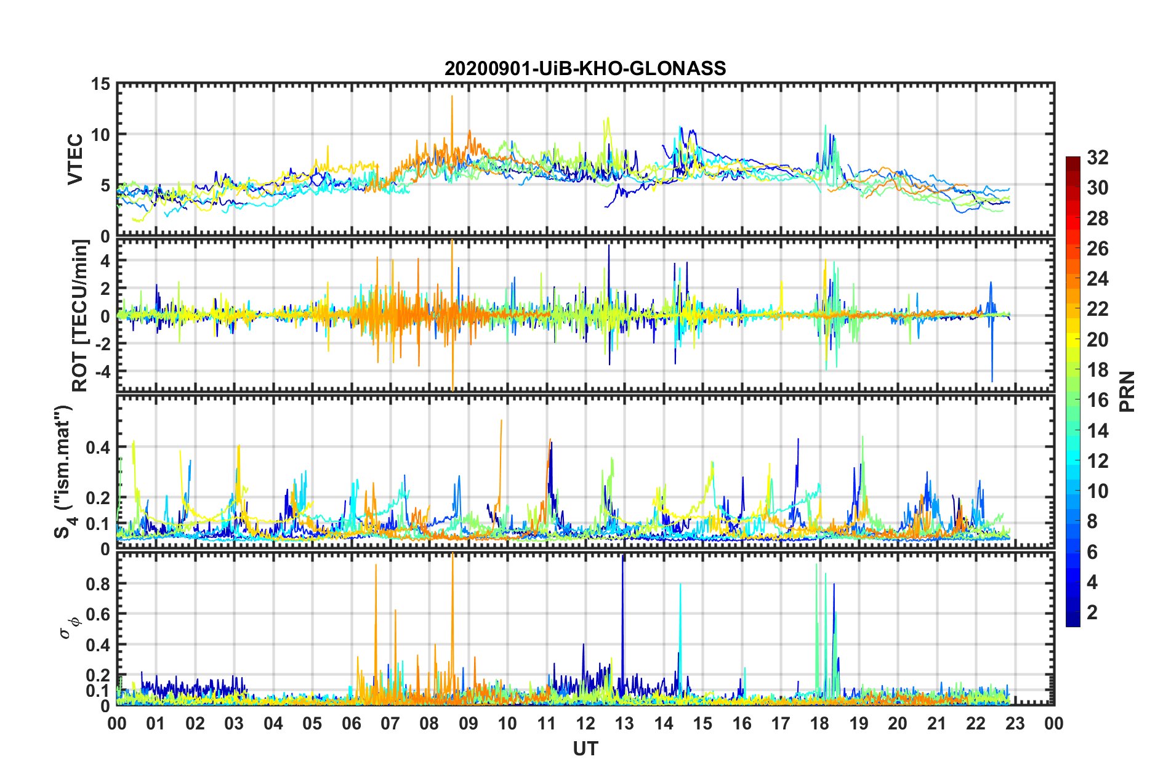Click the UT axis tick 07

(390, 723)
